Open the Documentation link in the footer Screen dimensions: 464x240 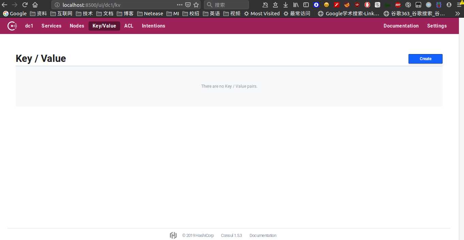[263, 235]
